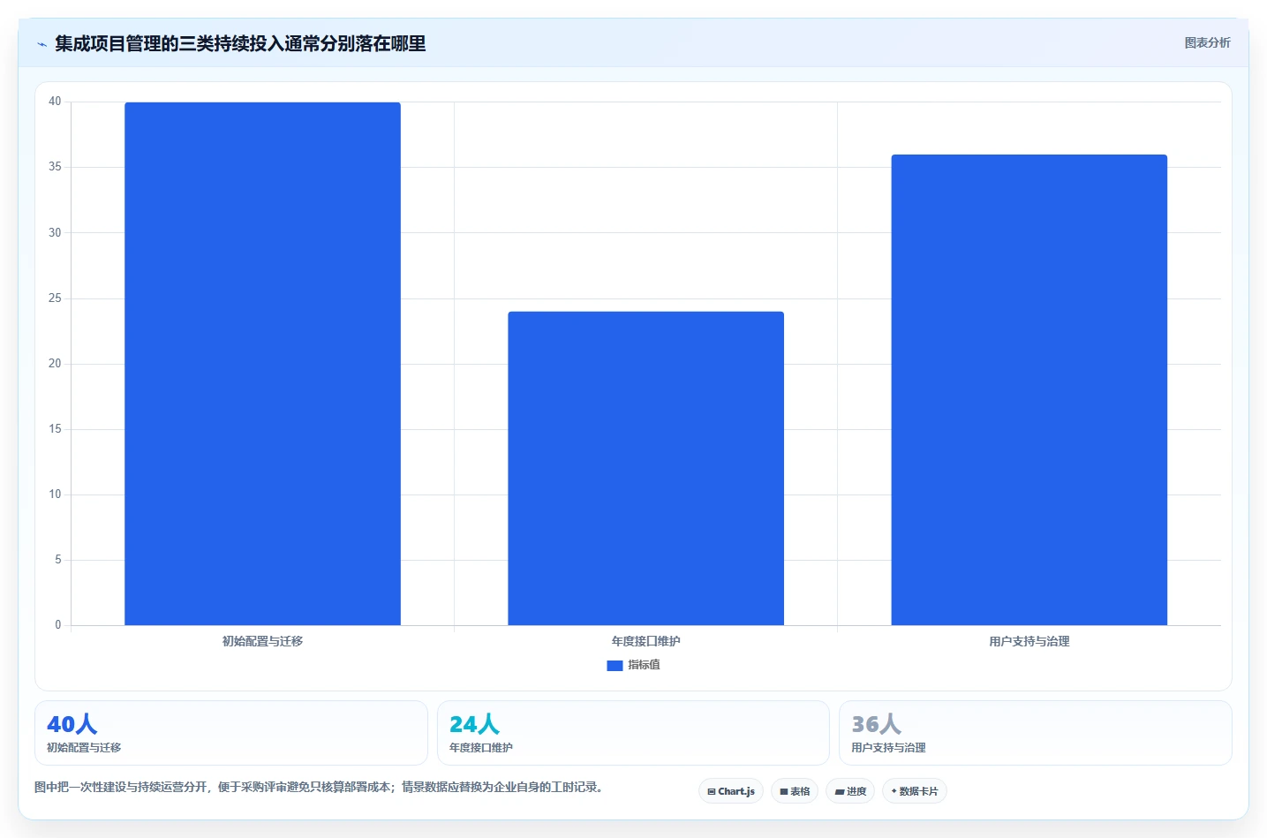Click the 初始配置与迁移 caption under 40人
The image size is (1267, 838).
(84, 747)
